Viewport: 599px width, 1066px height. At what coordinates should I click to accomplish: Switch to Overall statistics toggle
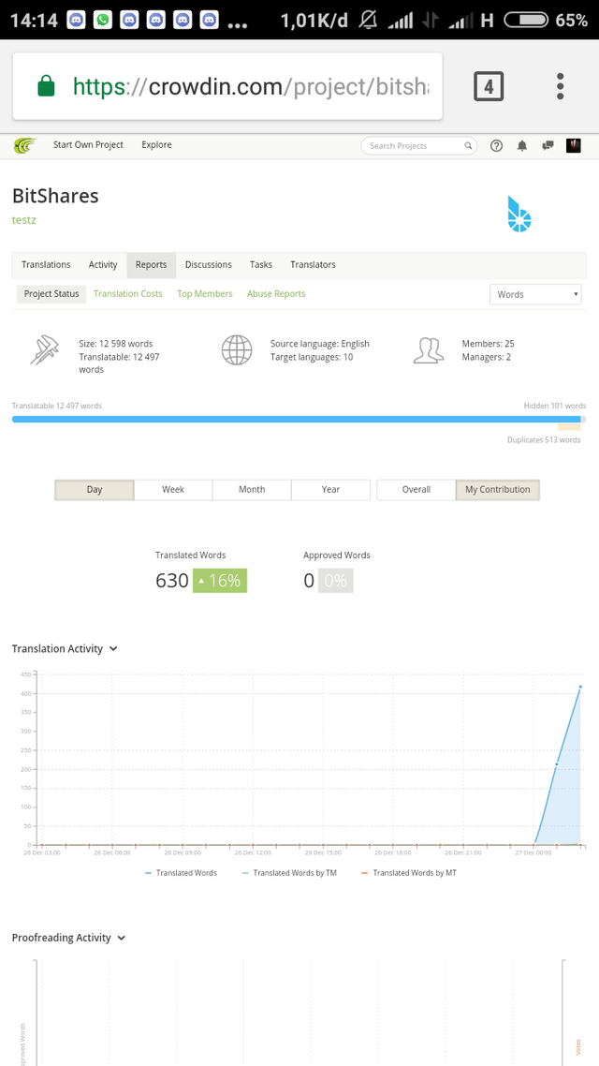[x=416, y=490]
